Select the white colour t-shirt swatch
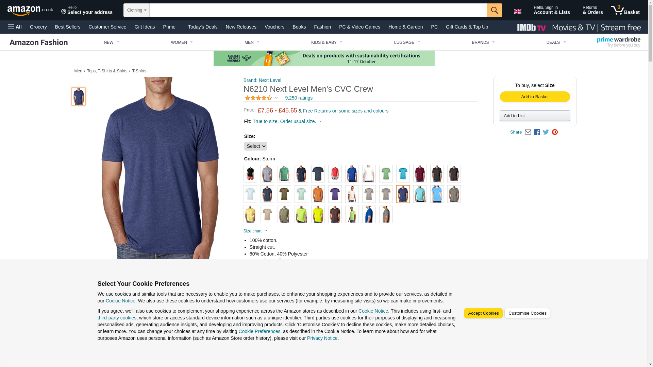 click(x=369, y=174)
